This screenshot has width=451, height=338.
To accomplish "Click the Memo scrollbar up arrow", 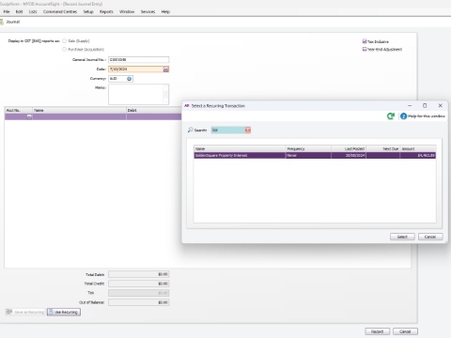I will (165, 87).
